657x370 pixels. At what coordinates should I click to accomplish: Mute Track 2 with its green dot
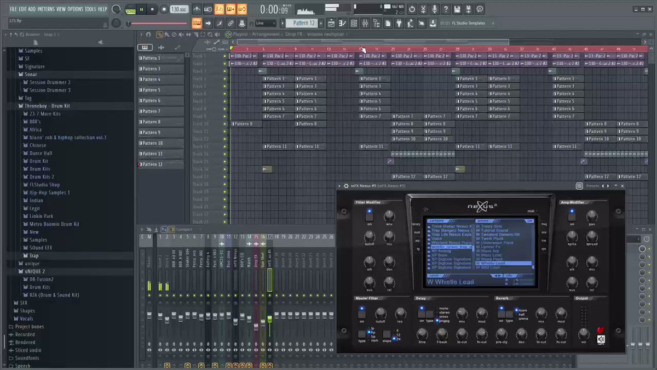click(224, 64)
